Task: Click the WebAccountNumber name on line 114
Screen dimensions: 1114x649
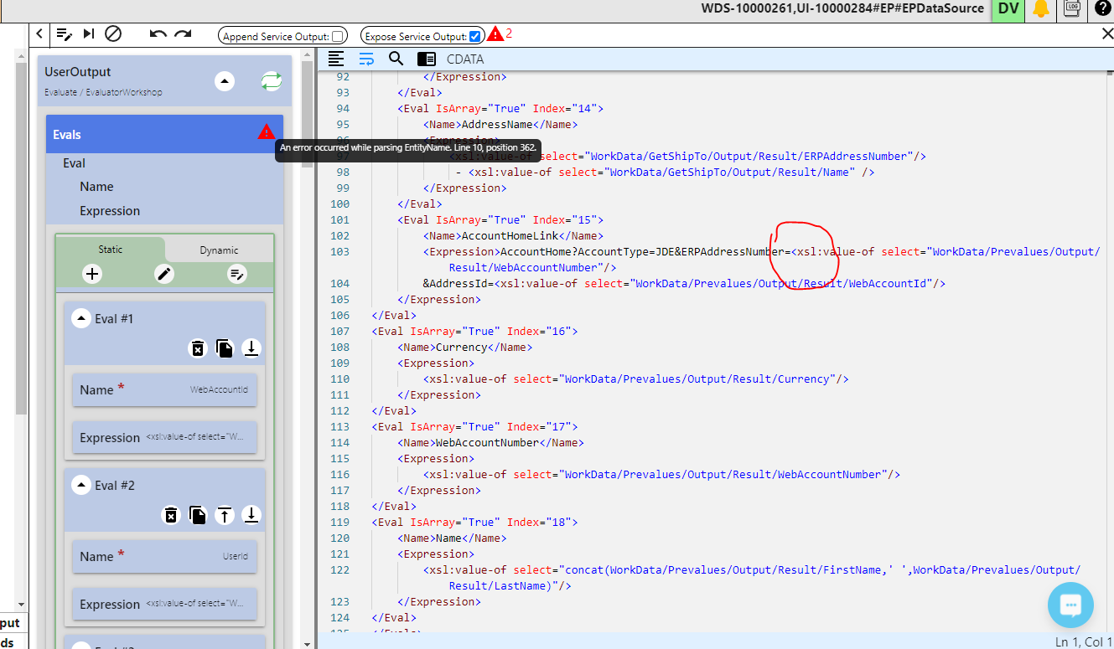Action: click(x=487, y=443)
